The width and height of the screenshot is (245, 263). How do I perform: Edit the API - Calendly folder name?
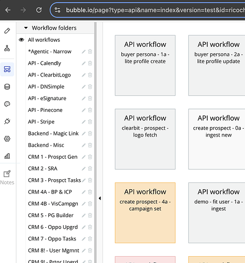point(84,63)
